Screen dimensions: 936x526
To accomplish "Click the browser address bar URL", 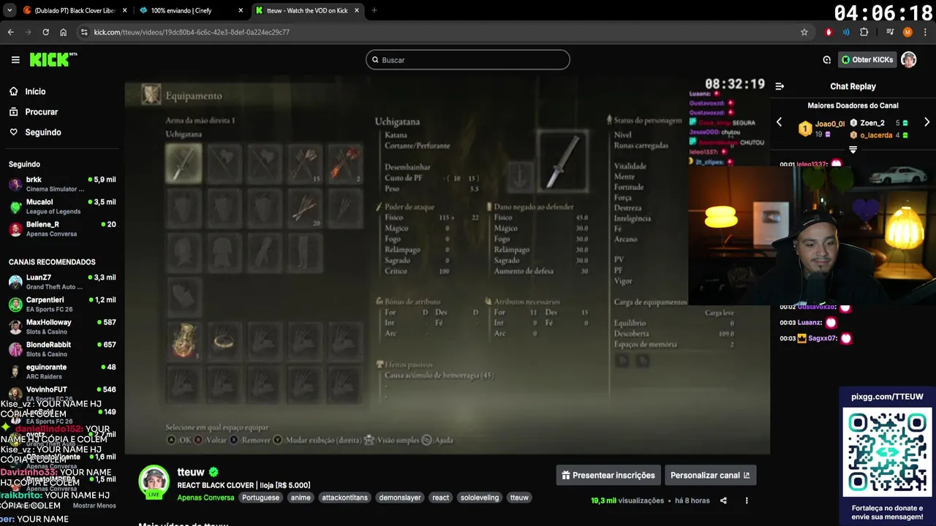I will click(x=192, y=32).
